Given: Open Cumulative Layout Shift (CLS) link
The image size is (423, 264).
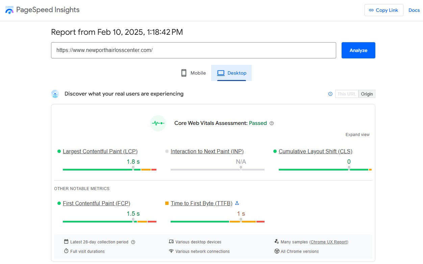Looking at the screenshot, I should tap(316, 152).
